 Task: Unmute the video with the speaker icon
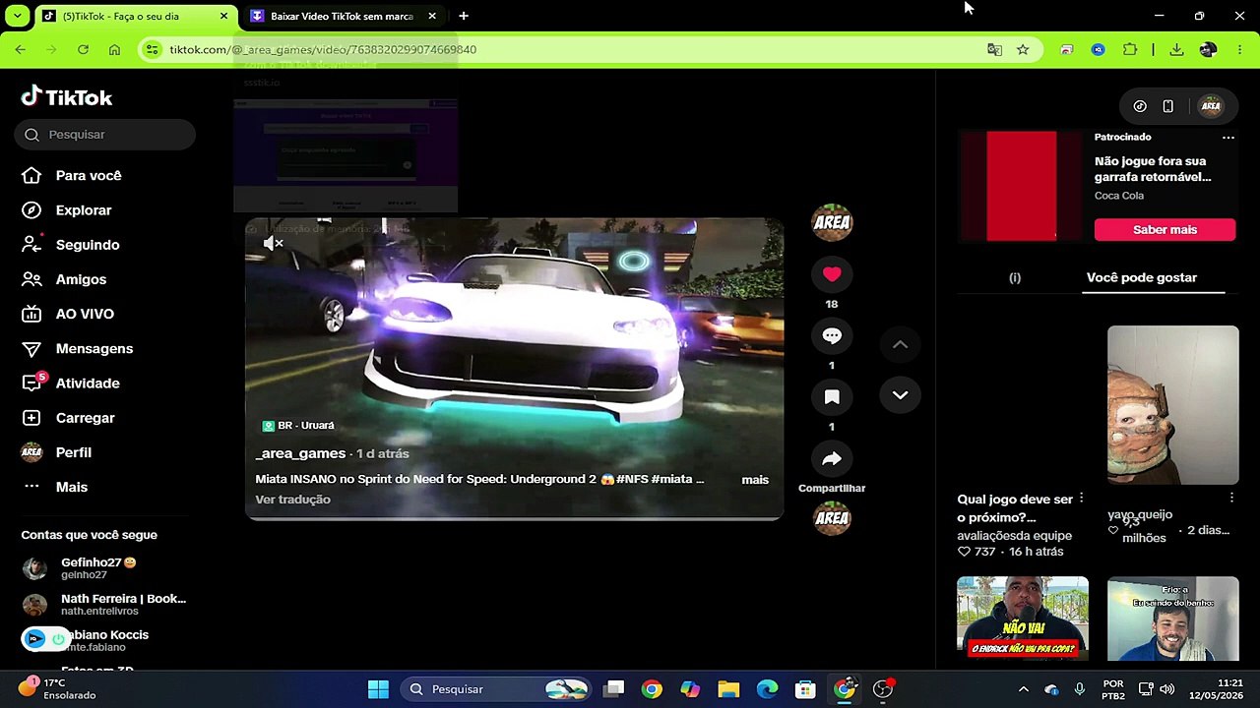pos(273,243)
